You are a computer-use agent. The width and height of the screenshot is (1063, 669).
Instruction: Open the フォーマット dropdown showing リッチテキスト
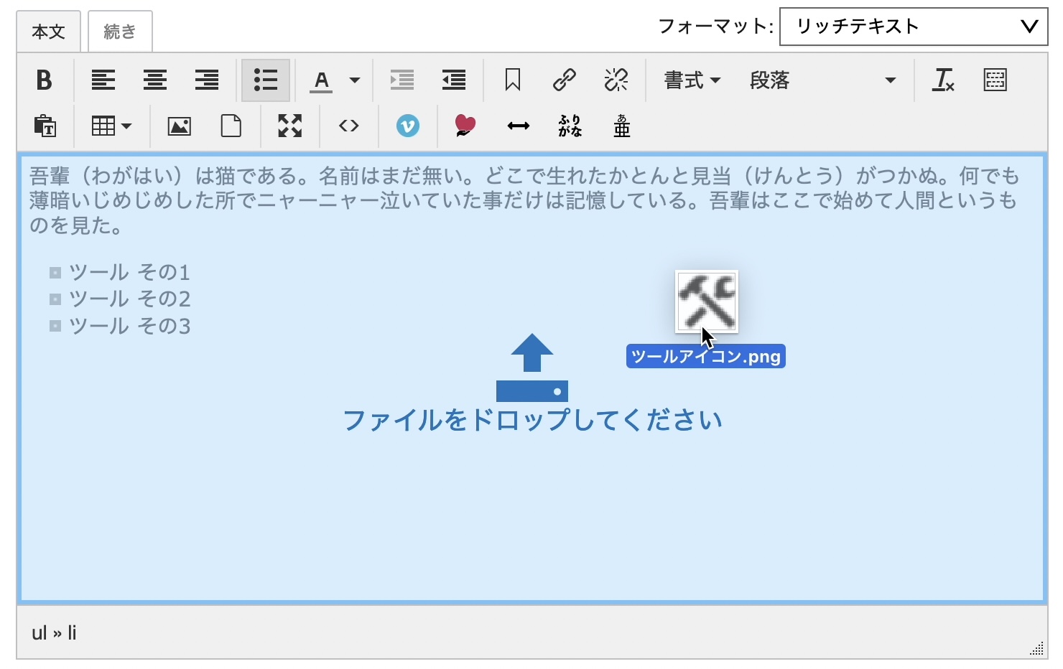tap(912, 27)
